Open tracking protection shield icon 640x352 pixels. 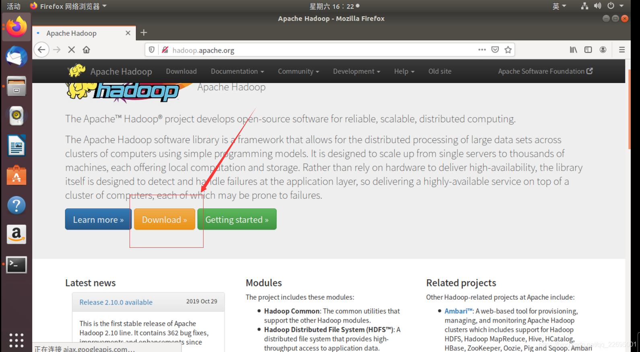(152, 49)
